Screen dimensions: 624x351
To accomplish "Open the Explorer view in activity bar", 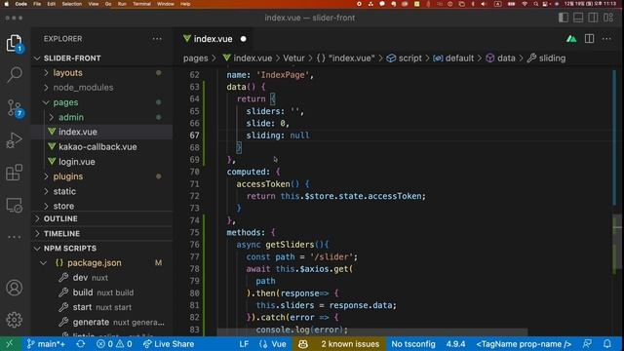I will point(15,43).
